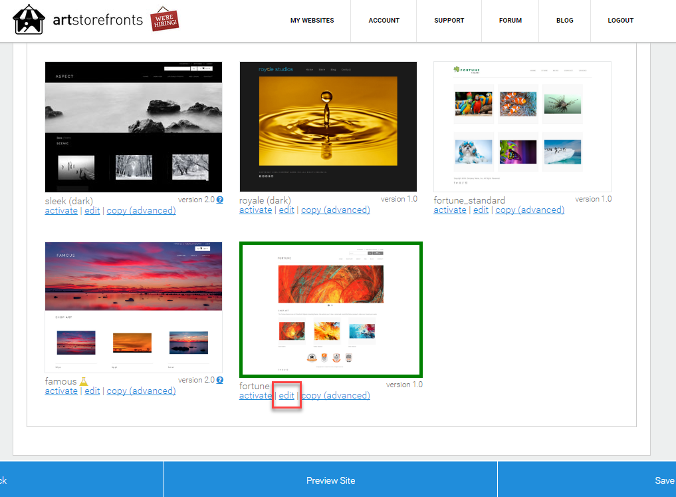The width and height of the screenshot is (676, 497).
Task: Copy (advanced) the royale (dark) theme
Action: pyautogui.click(x=336, y=210)
